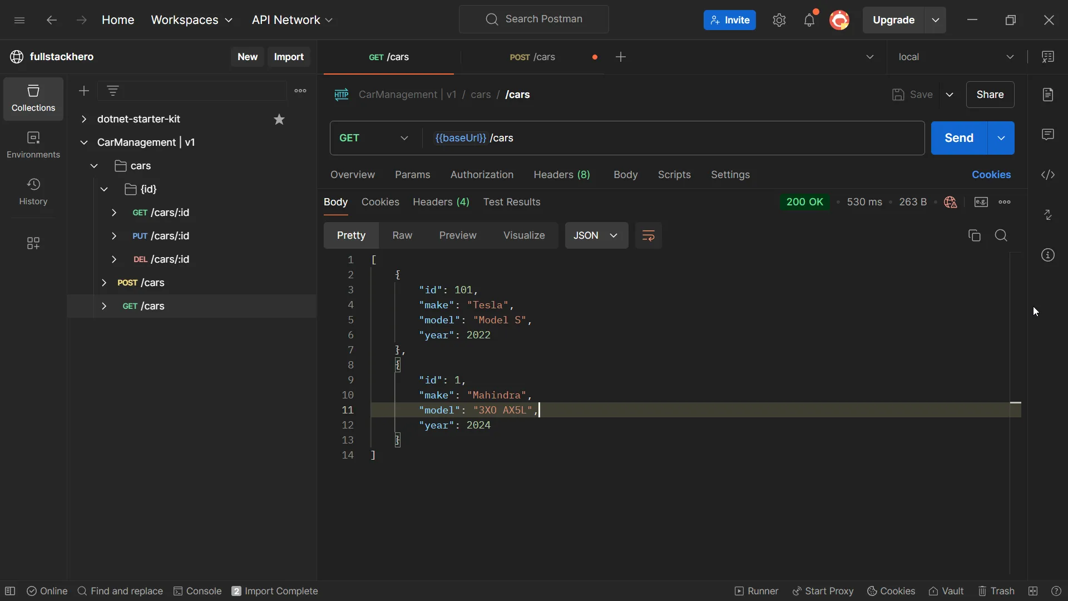Screen dimensions: 1068x601
Task: Open the Documentation icon in right sidebar
Action: (x=1048, y=95)
